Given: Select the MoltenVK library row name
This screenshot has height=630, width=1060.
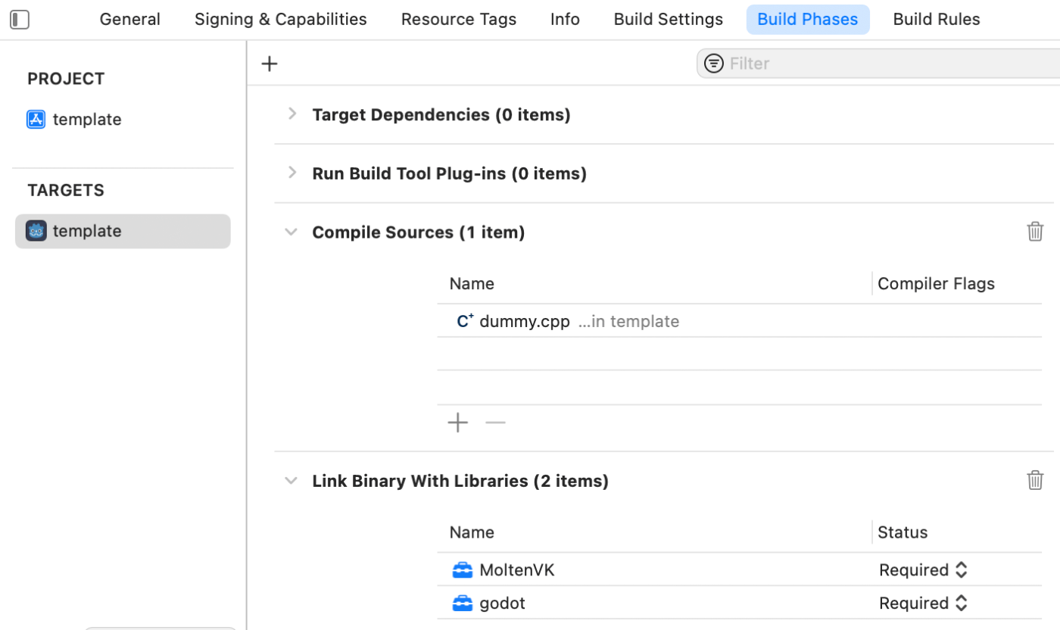Looking at the screenshot, I should pos(517,569).
